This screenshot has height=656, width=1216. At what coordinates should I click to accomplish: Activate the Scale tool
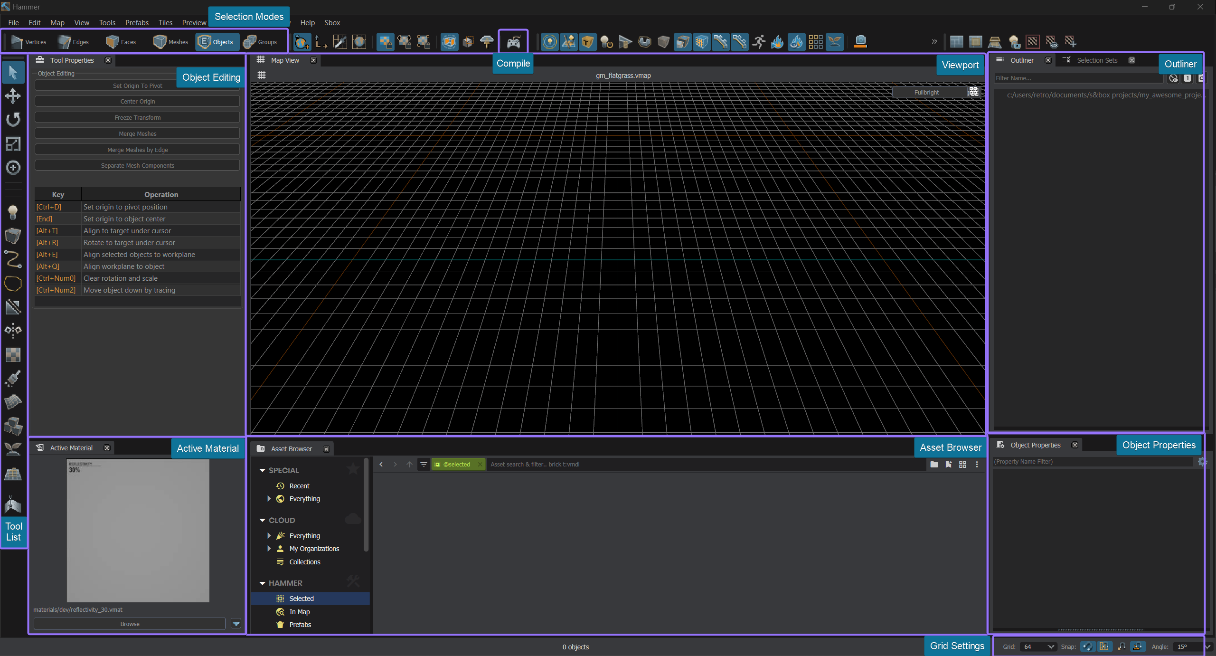click(13, 143)
